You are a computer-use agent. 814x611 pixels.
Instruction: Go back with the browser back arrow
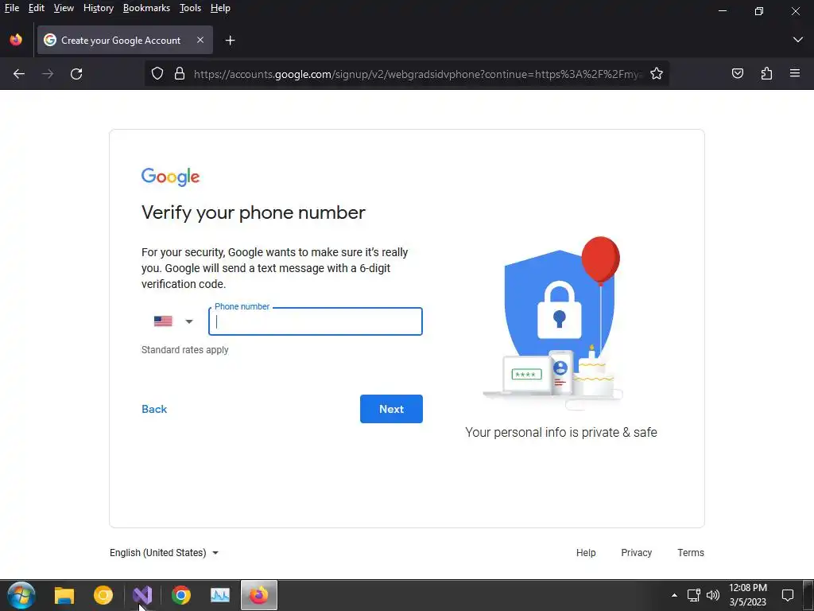tap(19, 74)
